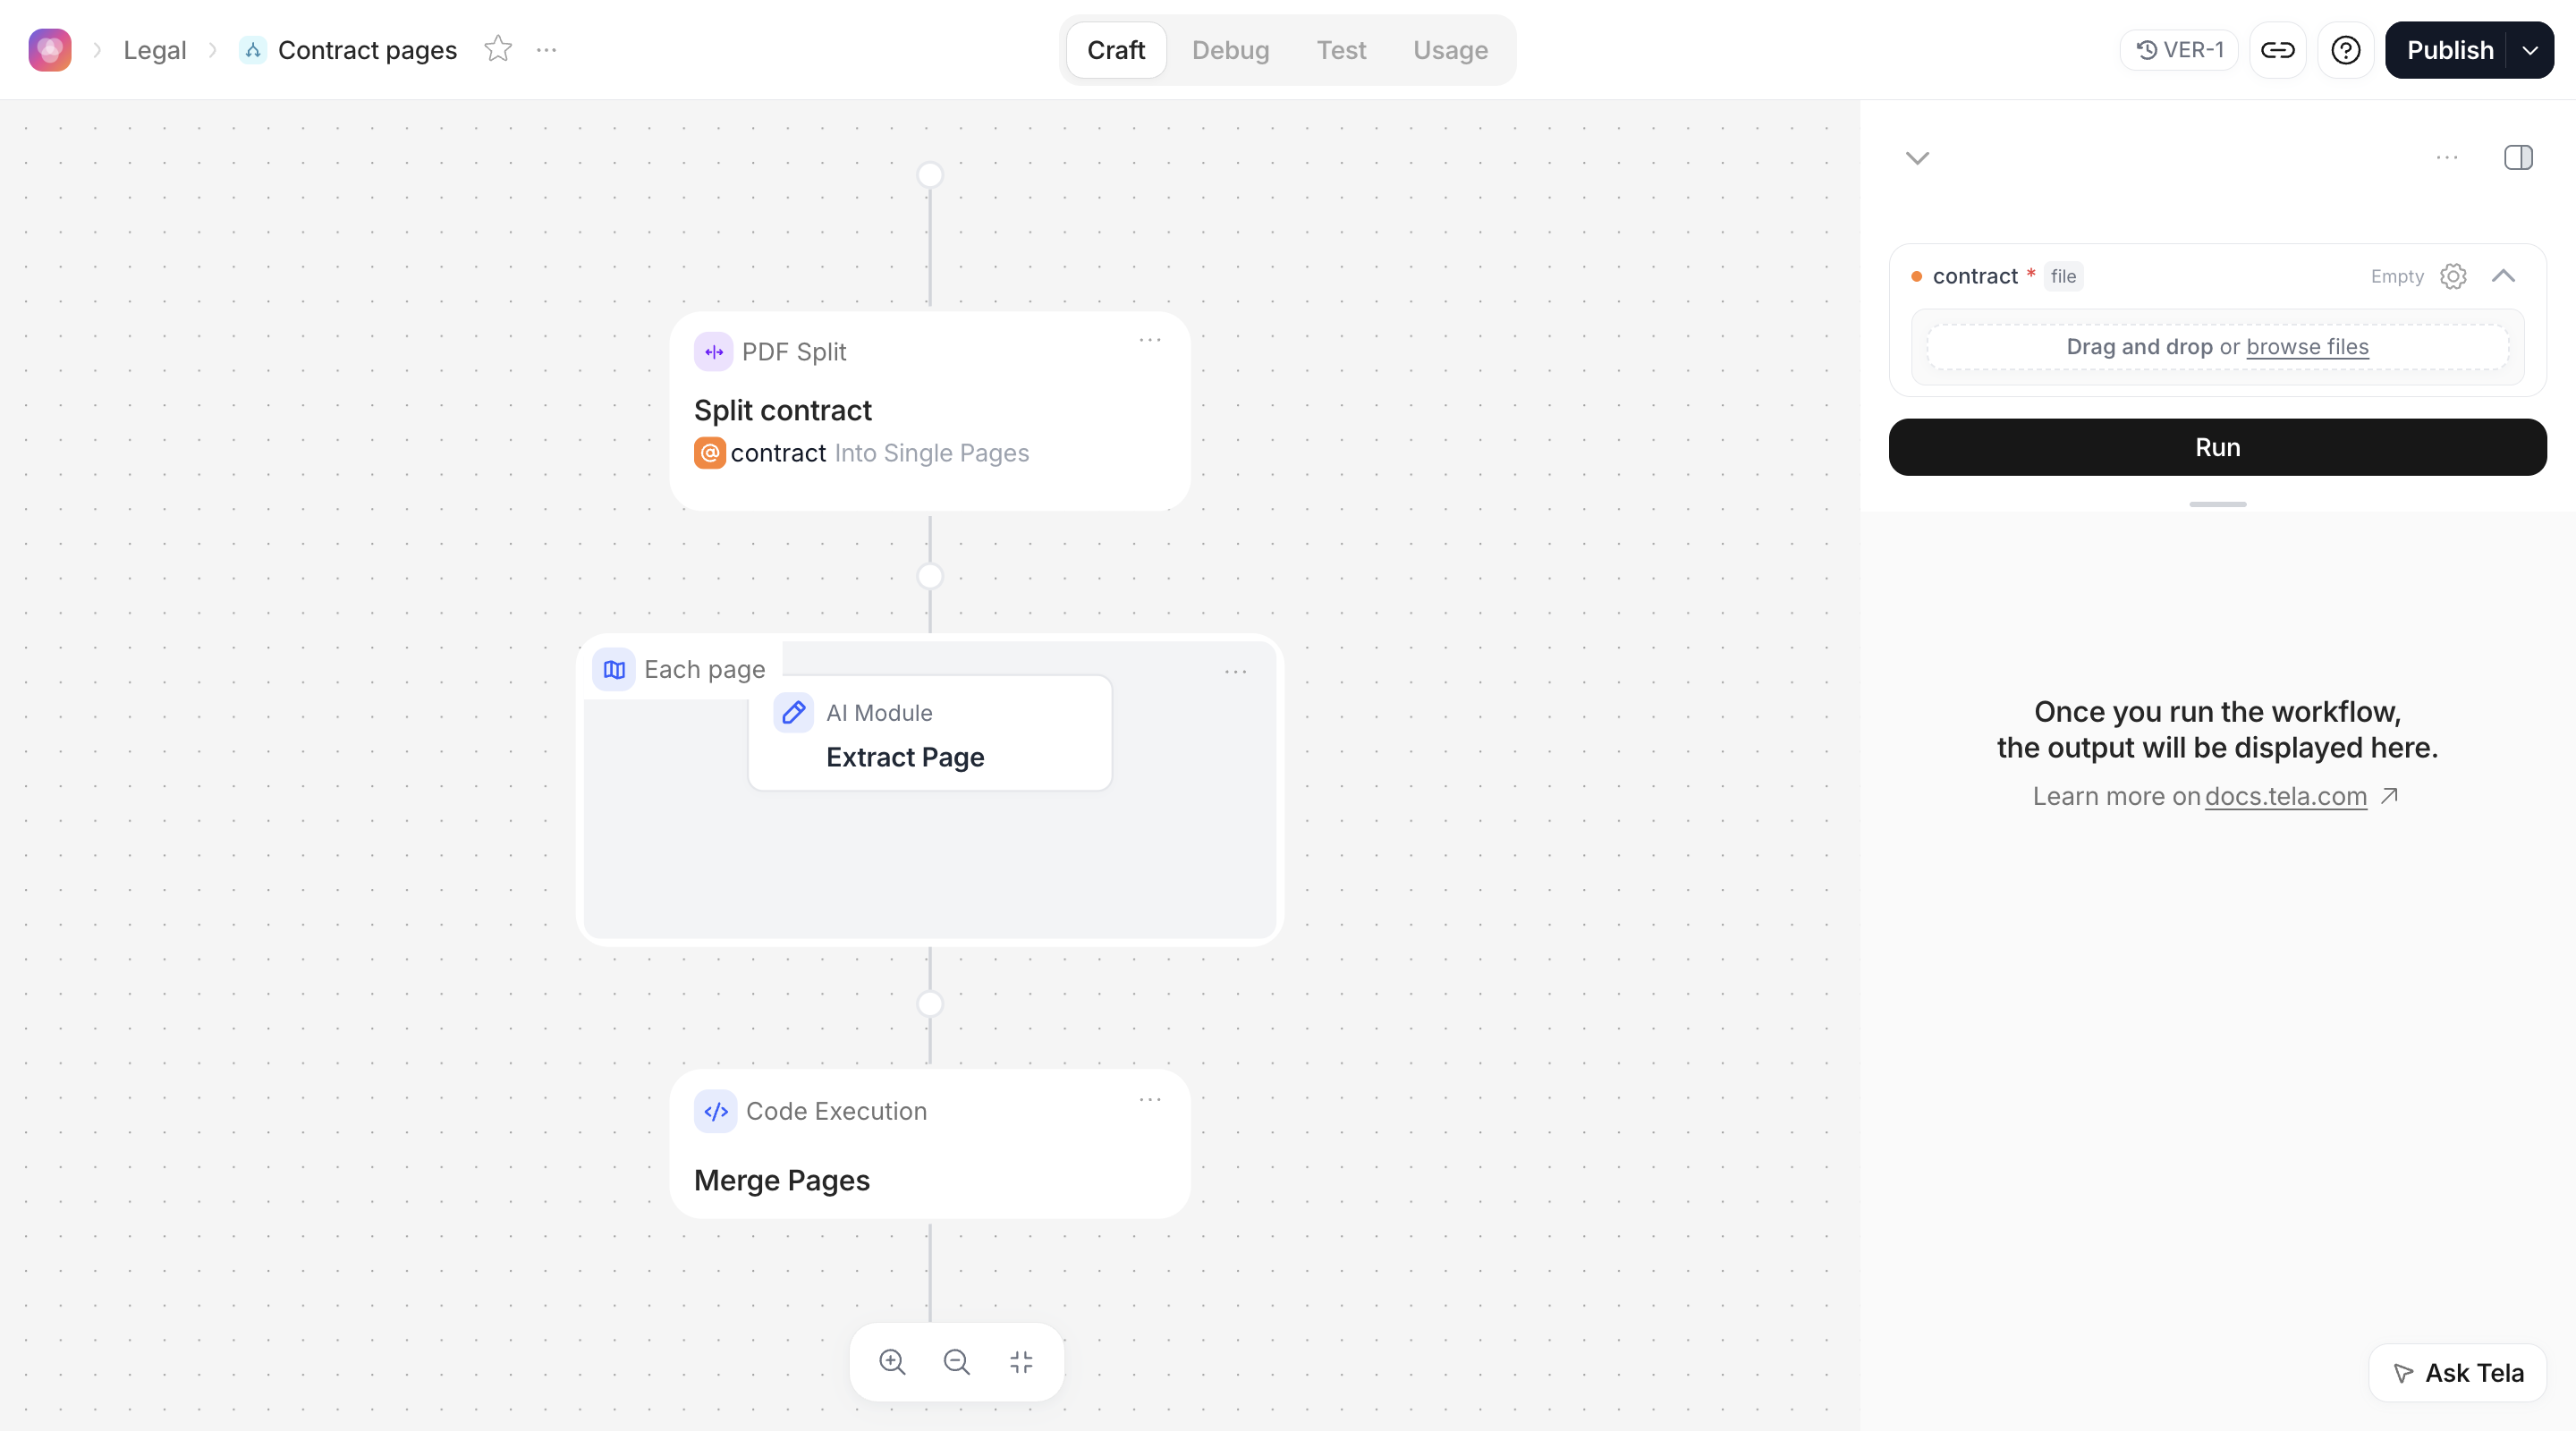Zoom out on the canvas
Viewport: 2576px width, 1431px height.
(956, 1361)
